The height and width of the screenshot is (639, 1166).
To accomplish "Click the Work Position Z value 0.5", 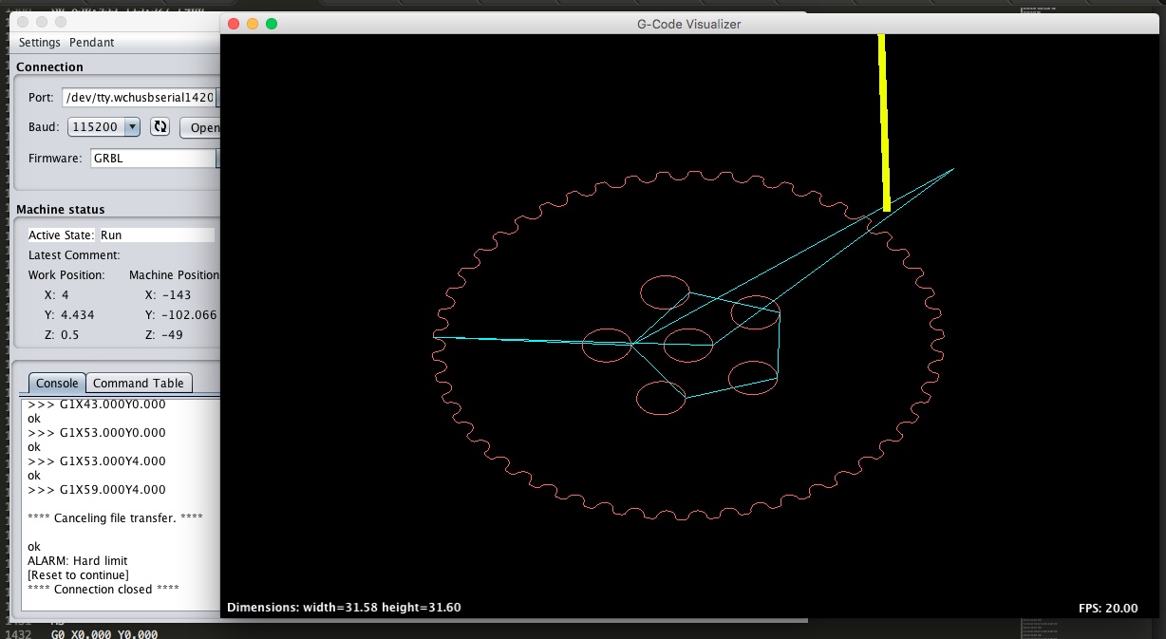I will [x=70, y=335].
